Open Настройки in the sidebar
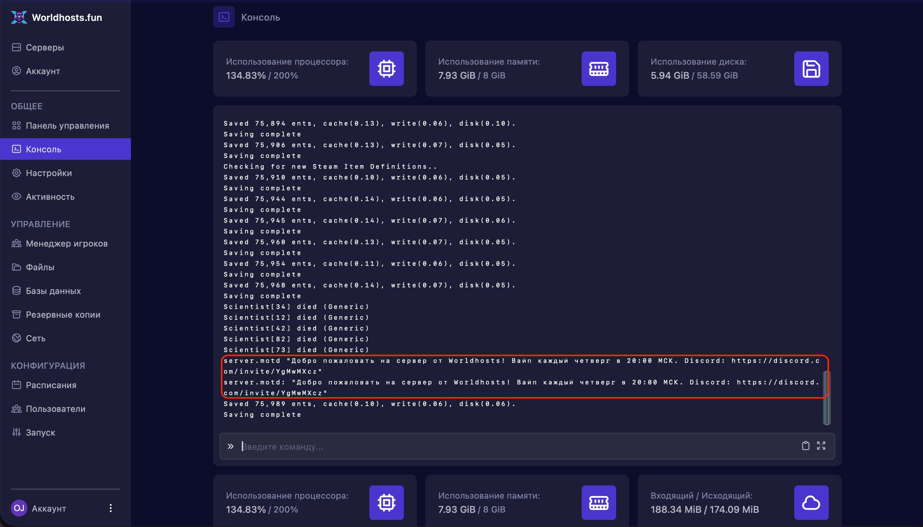923x527 pixels. pos(65,173)
